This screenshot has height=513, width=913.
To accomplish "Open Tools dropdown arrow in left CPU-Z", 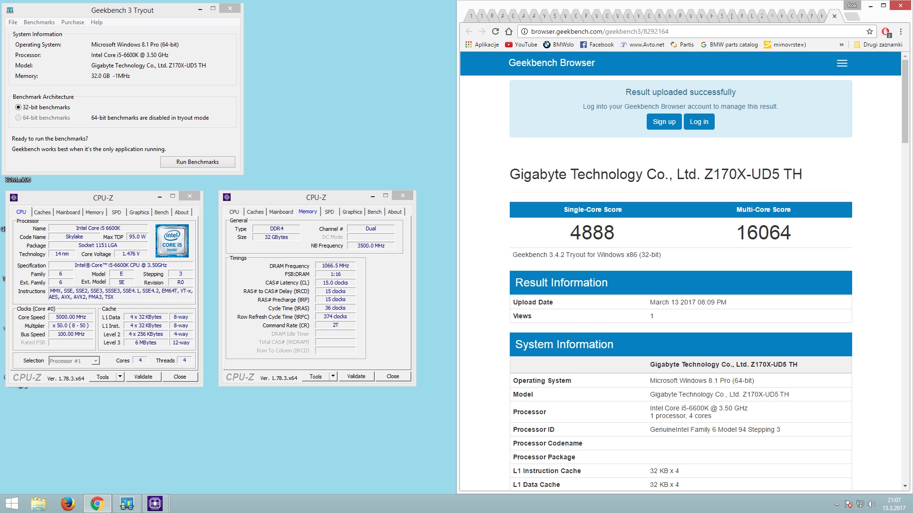I will click(x=120, y=377).
